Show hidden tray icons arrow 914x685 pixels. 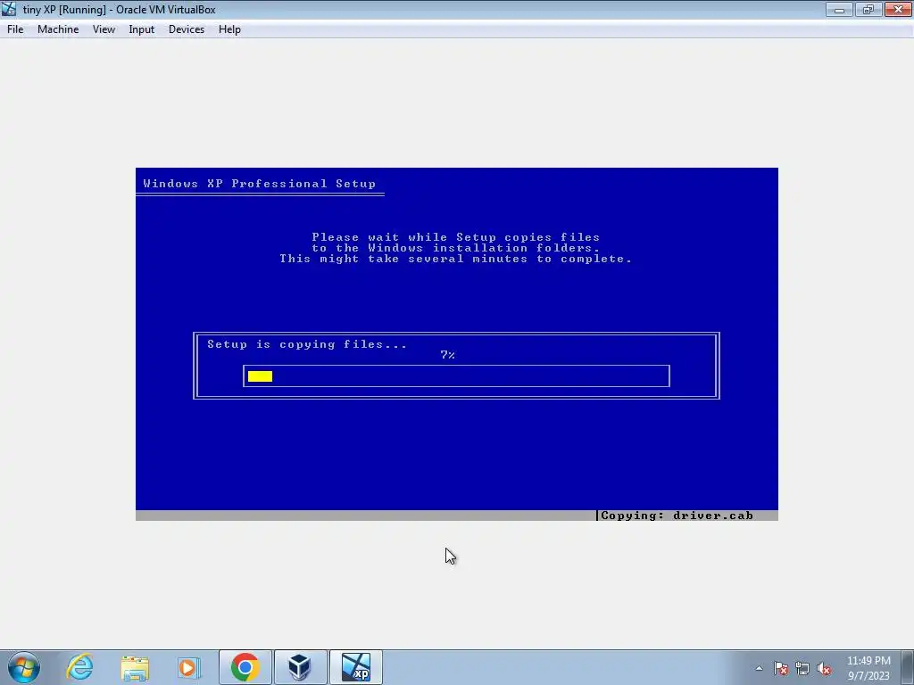pos(759,668)
